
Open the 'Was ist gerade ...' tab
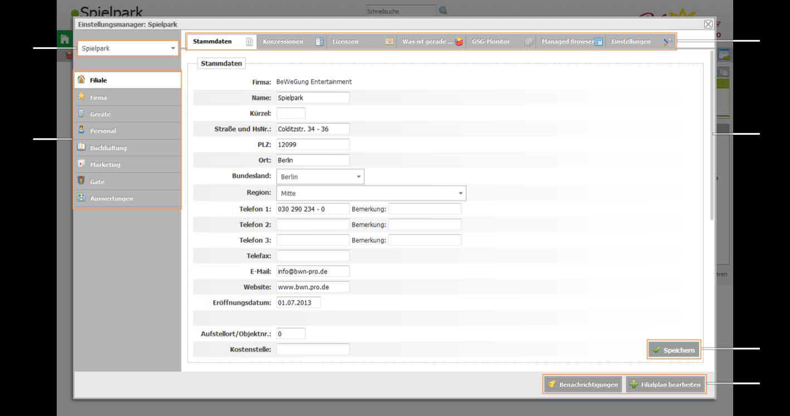click(x=431, y=42)
